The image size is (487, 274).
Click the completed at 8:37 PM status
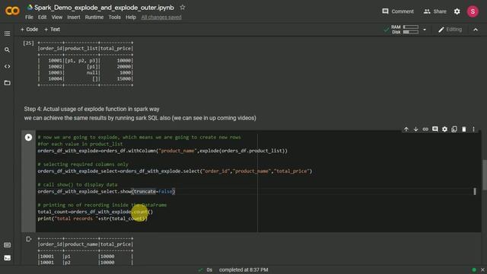[x=243, y=269]
